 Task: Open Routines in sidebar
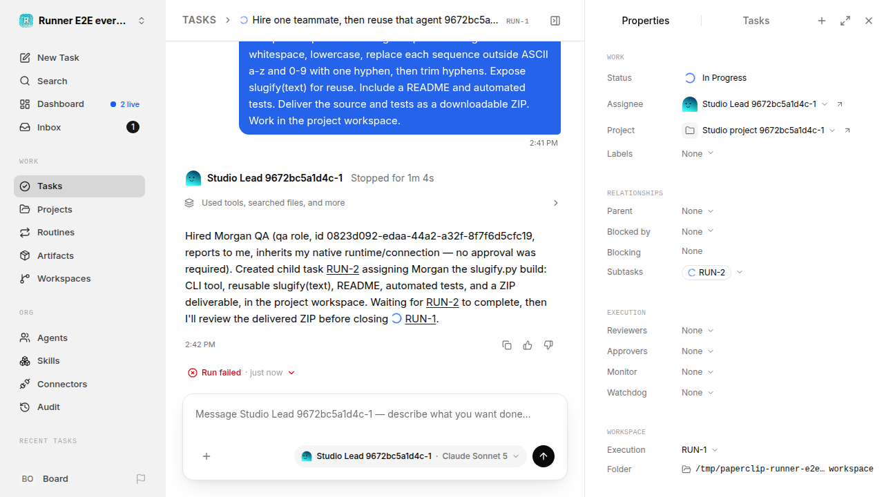[x=79, y=233]
